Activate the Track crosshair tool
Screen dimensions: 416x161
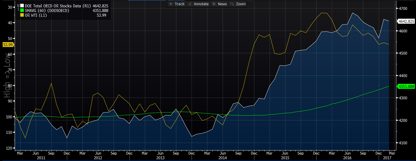point(177,4)
